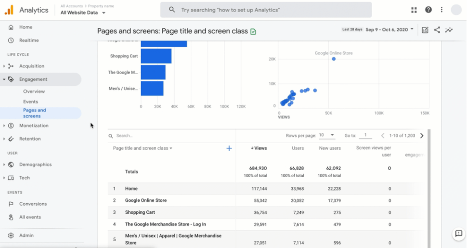Expand the Demographics section arrow
Screen dimensions: 467x248
click(4, 165)
